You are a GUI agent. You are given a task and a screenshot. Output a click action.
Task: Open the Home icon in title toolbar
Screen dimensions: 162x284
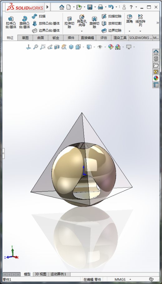click(x=62, y=7)
